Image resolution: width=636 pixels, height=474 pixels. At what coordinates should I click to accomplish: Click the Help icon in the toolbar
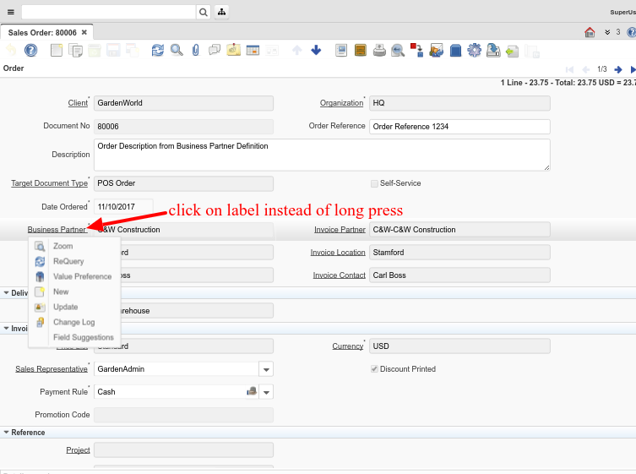point(30,51)
